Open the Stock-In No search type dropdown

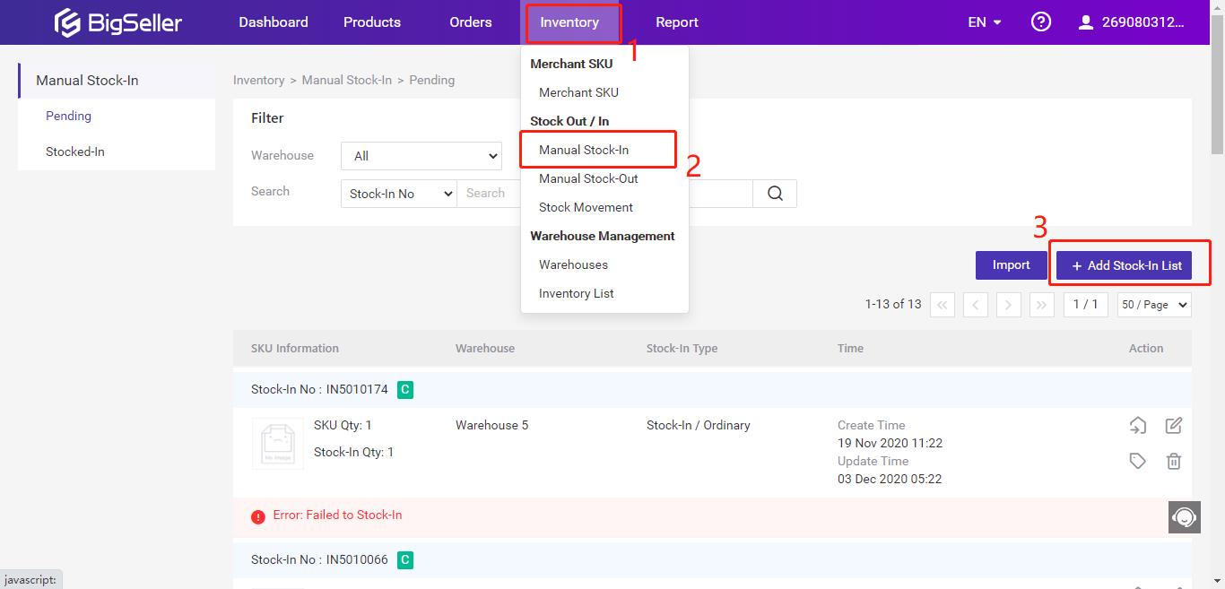point(399,194)
